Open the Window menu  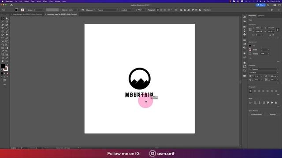click(57, 1)
